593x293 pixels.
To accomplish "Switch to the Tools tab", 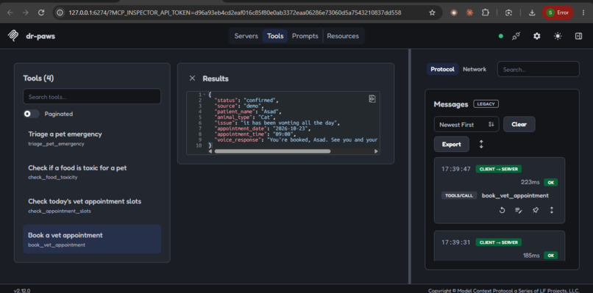I will 275,36.
